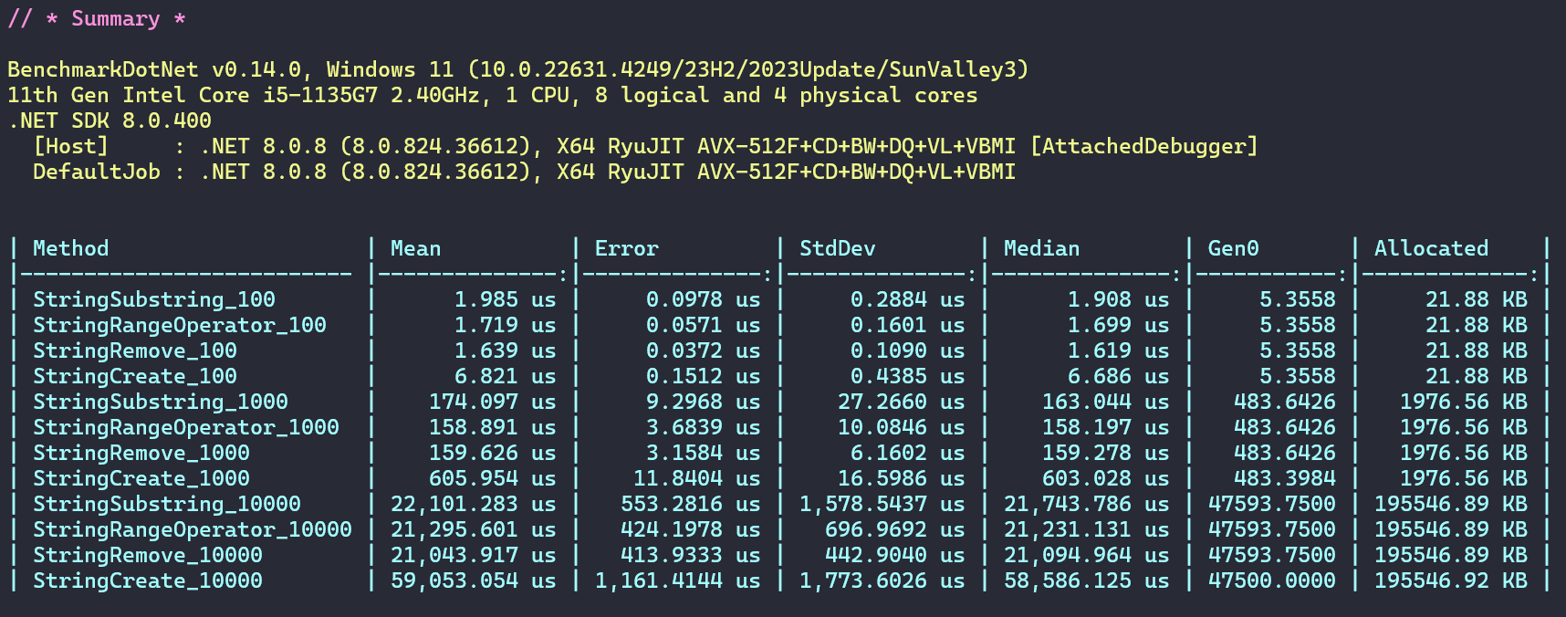This screenshot has width=1566, height=617.
Task: Click error value 1,161.4144 us
Action: click(x=678, y=580)
